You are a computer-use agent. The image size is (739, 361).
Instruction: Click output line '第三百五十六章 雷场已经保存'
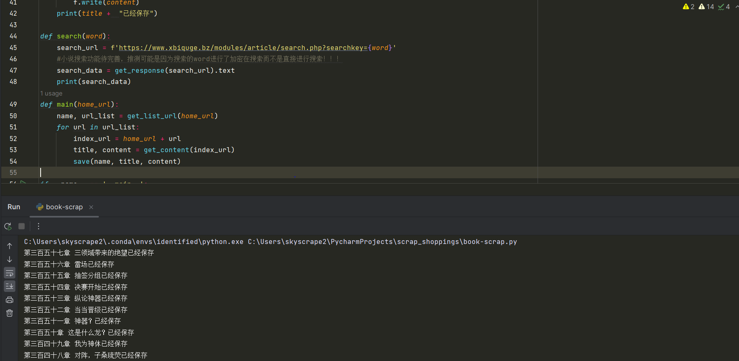coord(69,264)
